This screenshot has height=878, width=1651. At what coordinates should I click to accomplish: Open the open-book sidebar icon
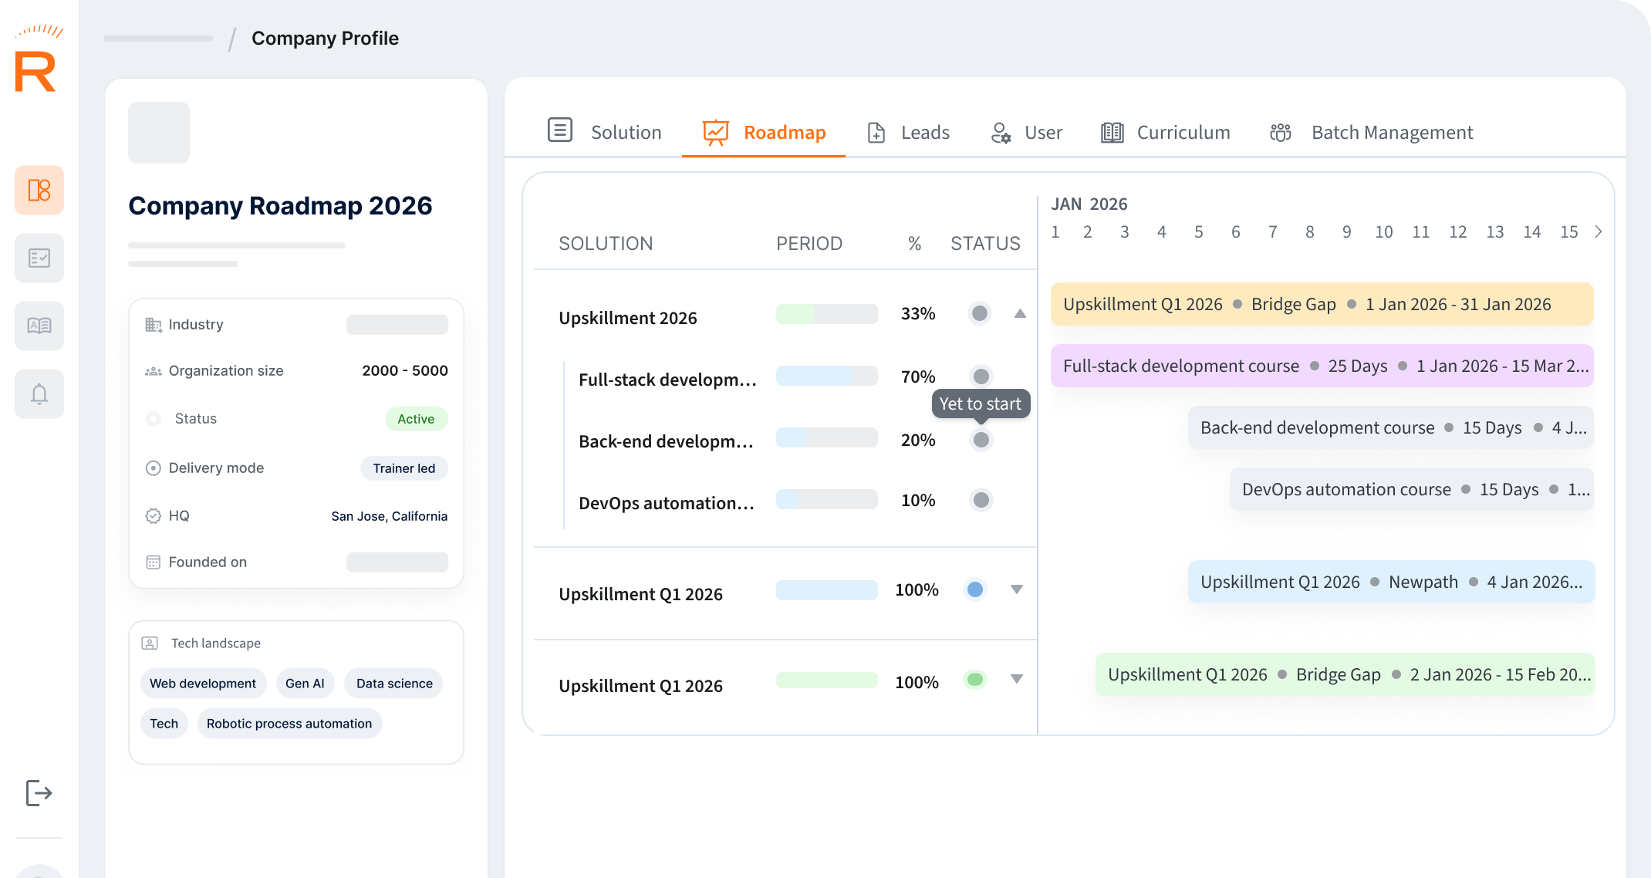pyautogui.click(x=39, y=326)
